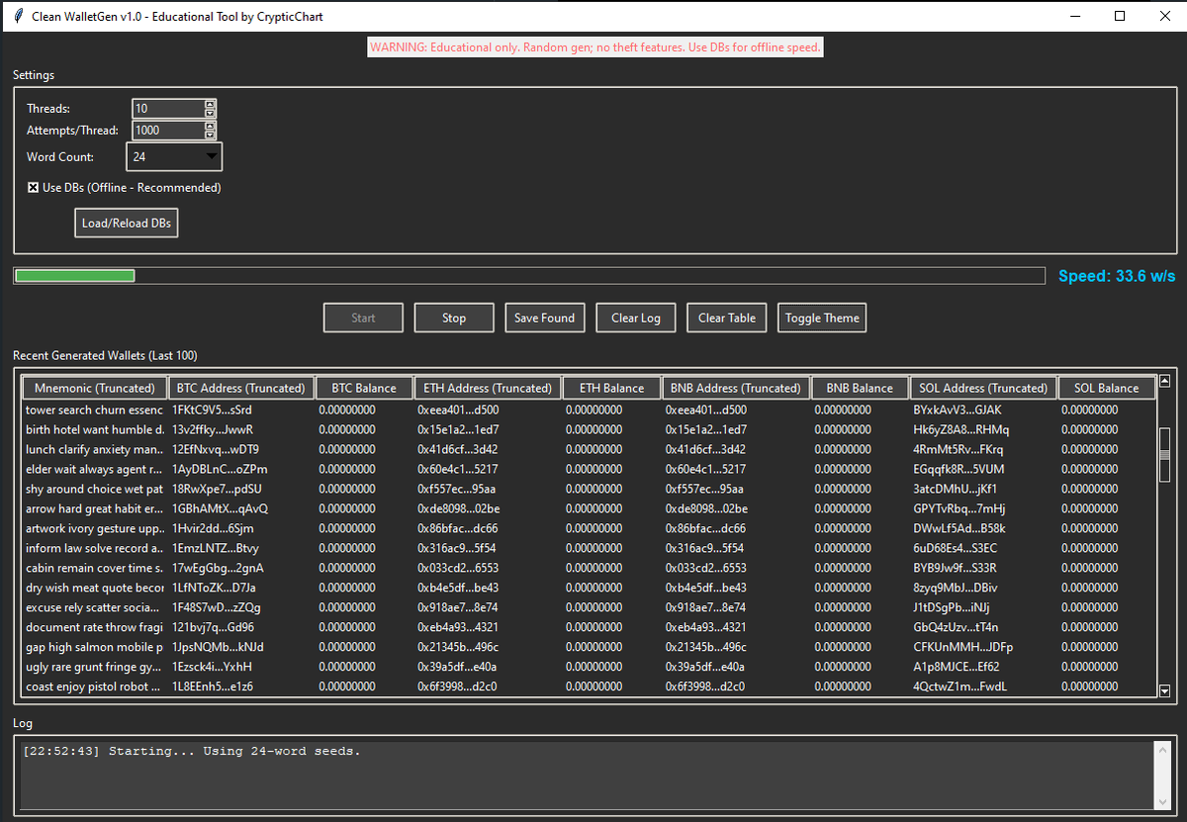The image size is (1187, 822).
Task: Select the 'inform law solve record a..' row
Action: [588, 548]
